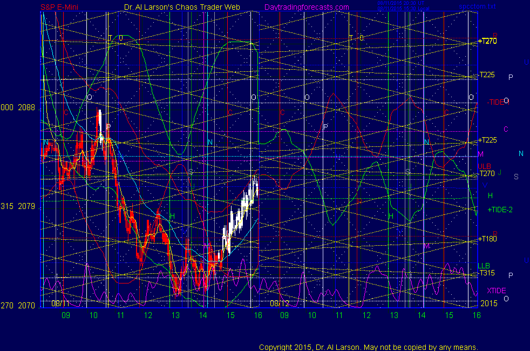
Task: Click the "-T225" level label
Action: point(486,75)
